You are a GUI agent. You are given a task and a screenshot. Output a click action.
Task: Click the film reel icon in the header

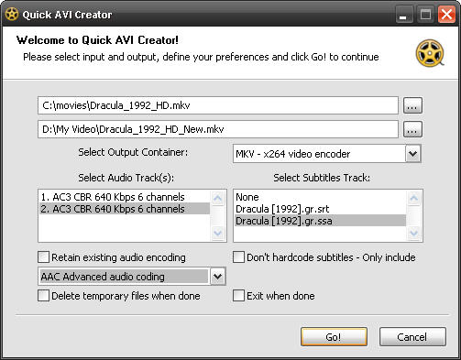[430, 53]
